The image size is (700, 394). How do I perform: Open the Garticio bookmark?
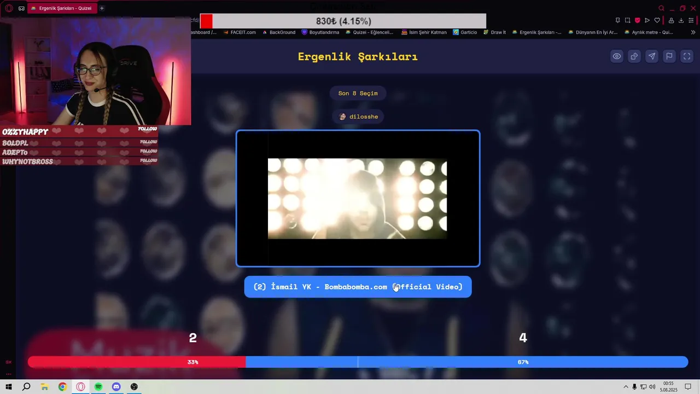[465, 32]
